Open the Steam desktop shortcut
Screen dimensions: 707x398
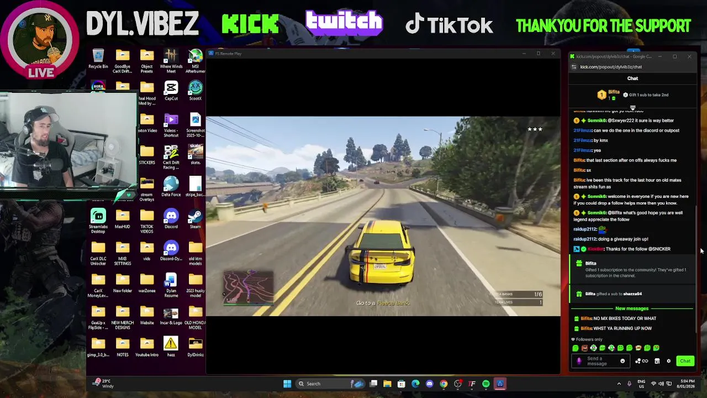tap(196, 218)
